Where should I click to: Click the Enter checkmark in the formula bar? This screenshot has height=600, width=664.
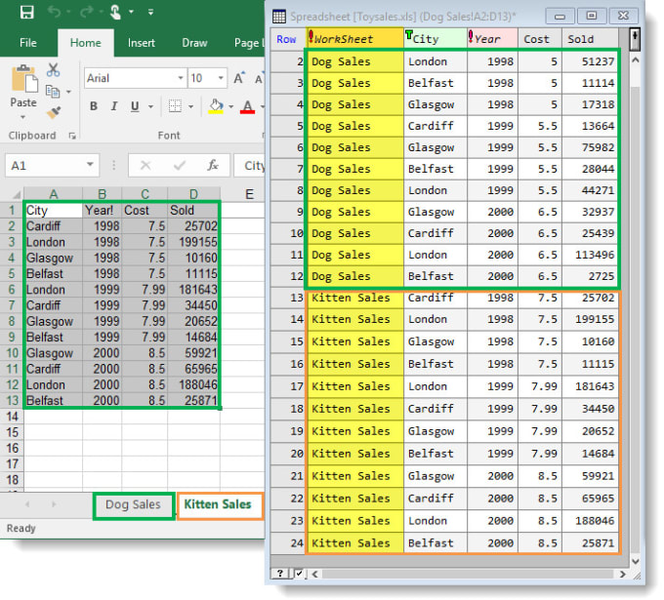coord(180,166)
